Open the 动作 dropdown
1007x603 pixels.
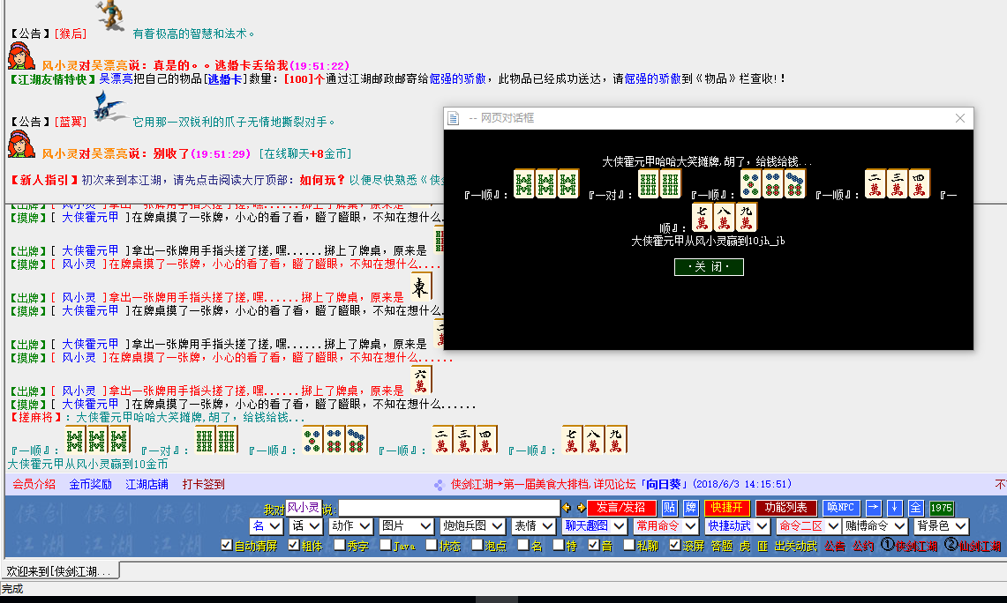click(350, 526)
